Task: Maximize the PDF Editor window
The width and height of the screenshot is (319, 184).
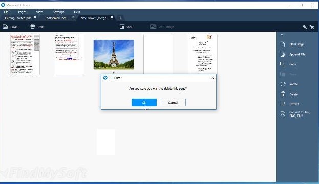Action: 301,5
